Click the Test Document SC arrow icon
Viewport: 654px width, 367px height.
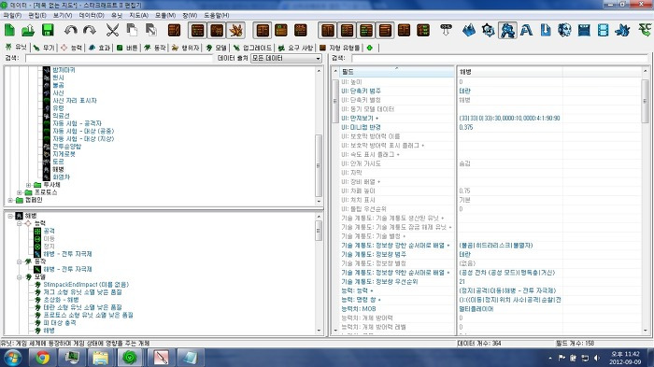tap(646, 31)
